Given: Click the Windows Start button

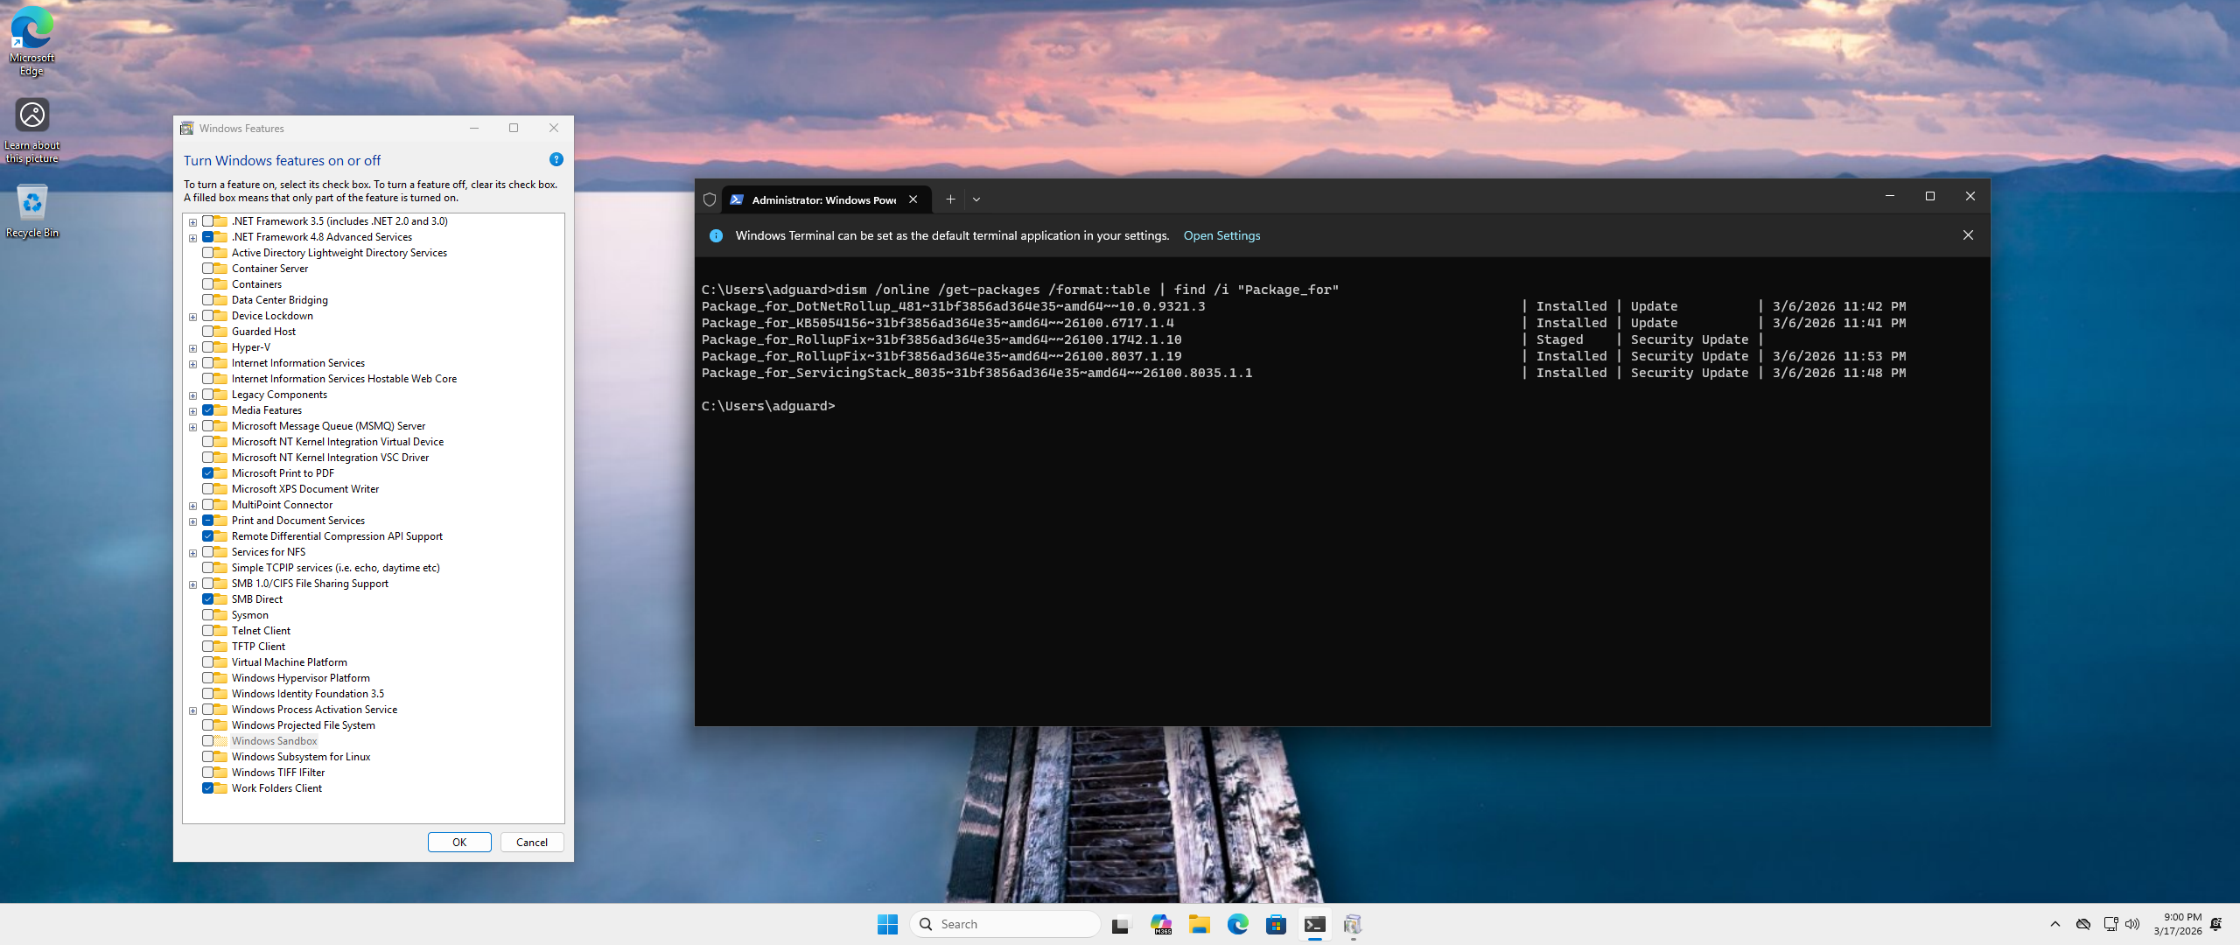Looking at the screenshot, I should (887, 924).
